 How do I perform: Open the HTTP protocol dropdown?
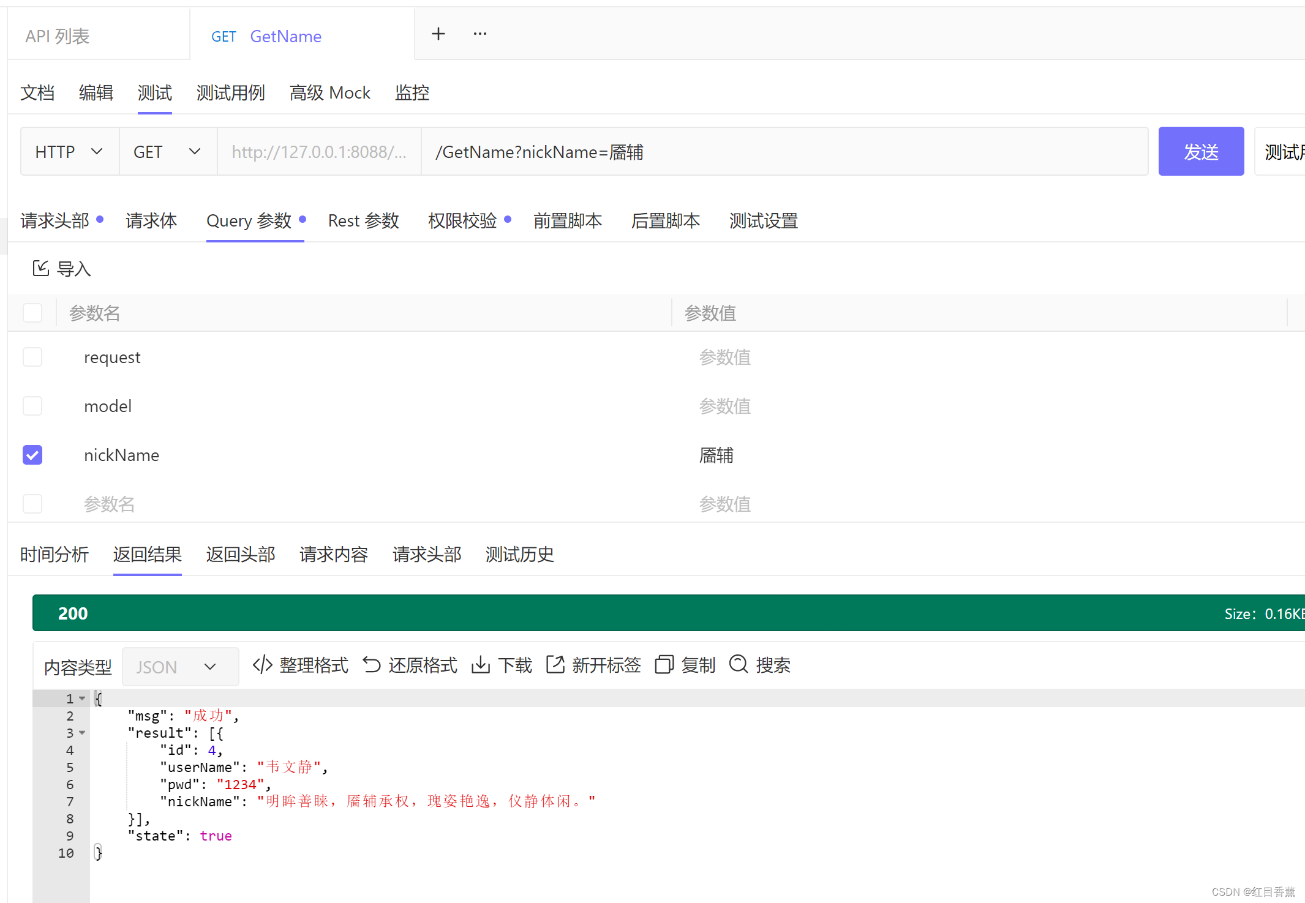click(x=69, y=152)
